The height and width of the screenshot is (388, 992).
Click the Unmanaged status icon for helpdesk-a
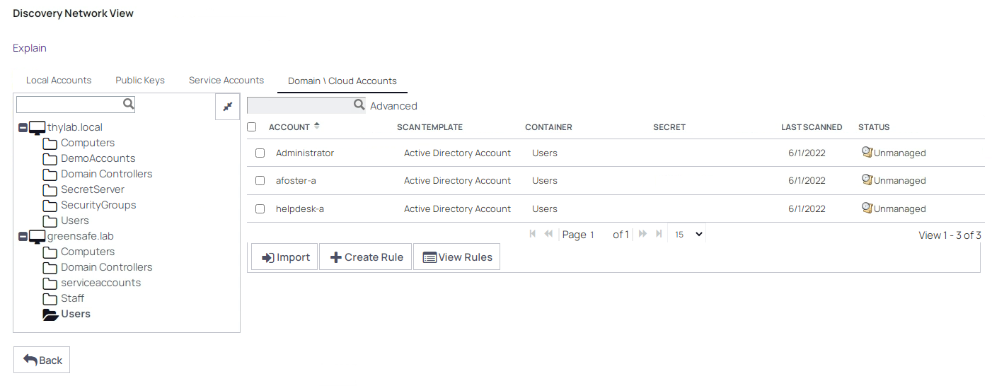pos(867,208)
